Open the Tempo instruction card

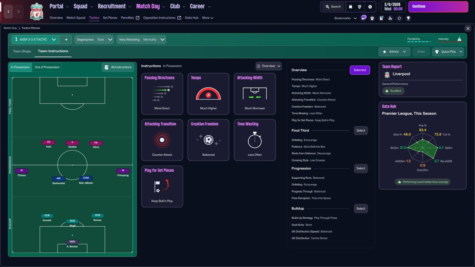click(209, 94)
